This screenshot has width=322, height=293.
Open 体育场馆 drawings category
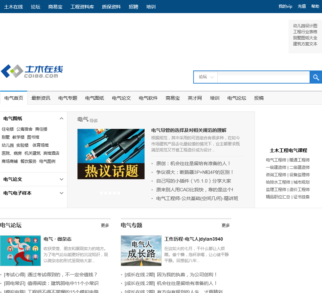41,145
